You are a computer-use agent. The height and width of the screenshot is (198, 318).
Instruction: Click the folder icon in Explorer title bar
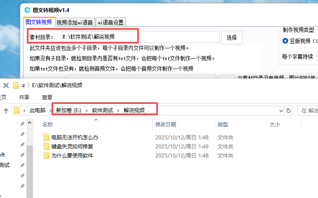pyautogui.click(x=16, y=85)
